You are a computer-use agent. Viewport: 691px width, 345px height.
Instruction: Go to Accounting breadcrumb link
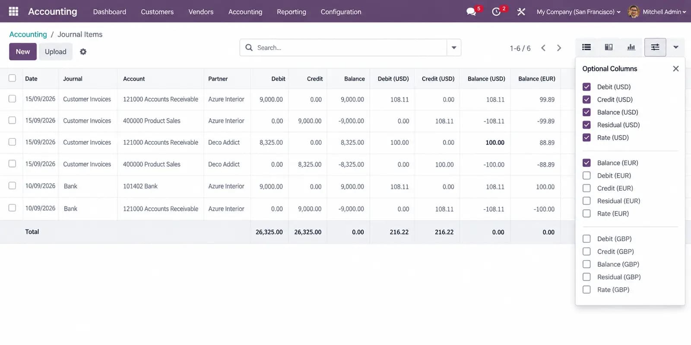(x=28, y=34)
